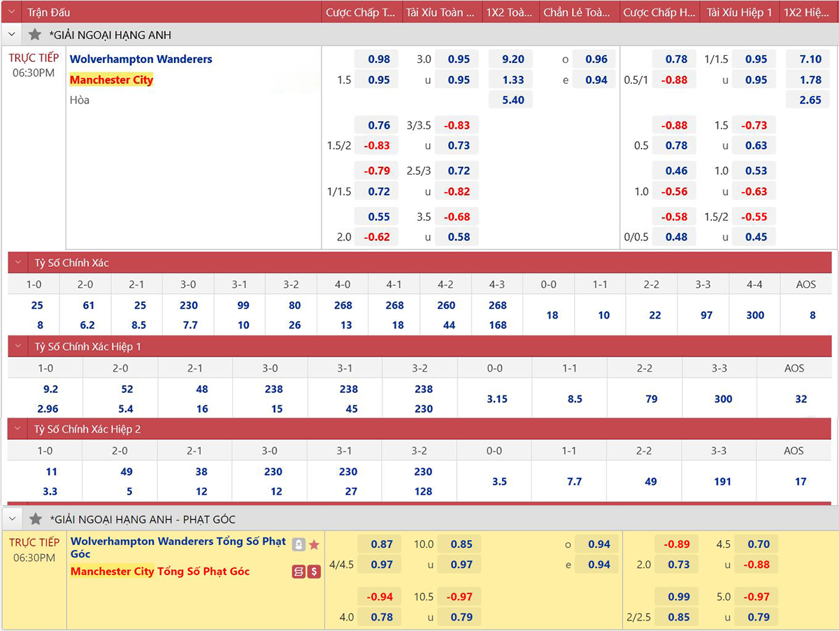Open the red statistics icon beside Manchester City
This screenshot has width=839, height=631.
pos(299,572)
